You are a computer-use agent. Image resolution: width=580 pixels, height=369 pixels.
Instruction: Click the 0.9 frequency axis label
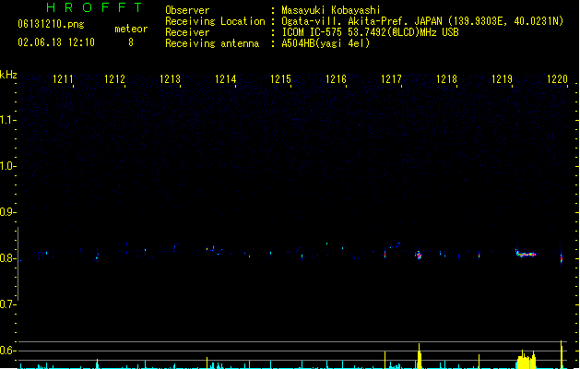[7, 212]
